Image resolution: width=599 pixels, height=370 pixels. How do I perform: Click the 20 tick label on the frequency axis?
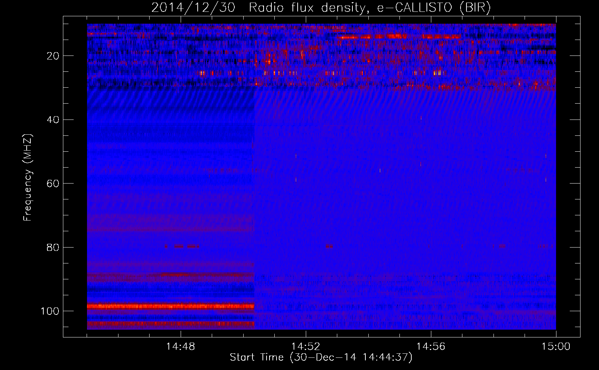[53, 56]
